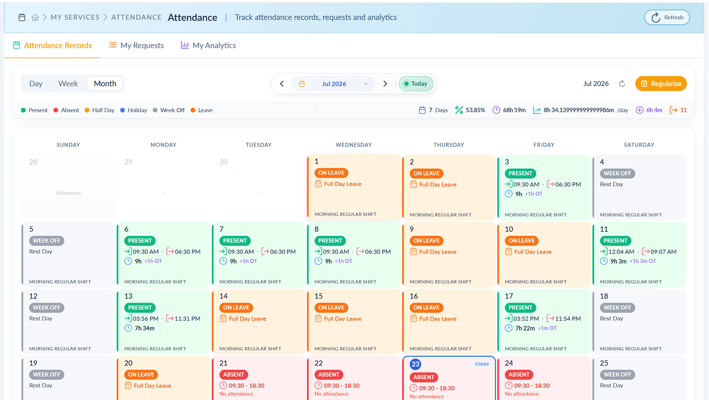Viewport: 709px width, 400px height.
Task: Go to the next month arrow
Action: (385, 84)
